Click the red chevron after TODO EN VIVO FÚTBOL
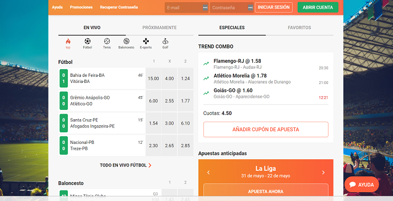 coord(150,165)
